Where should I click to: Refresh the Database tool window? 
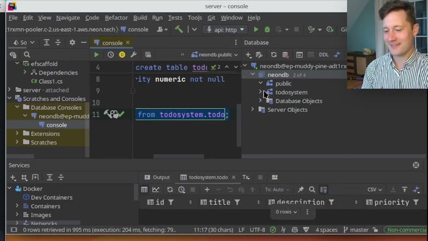273,55
